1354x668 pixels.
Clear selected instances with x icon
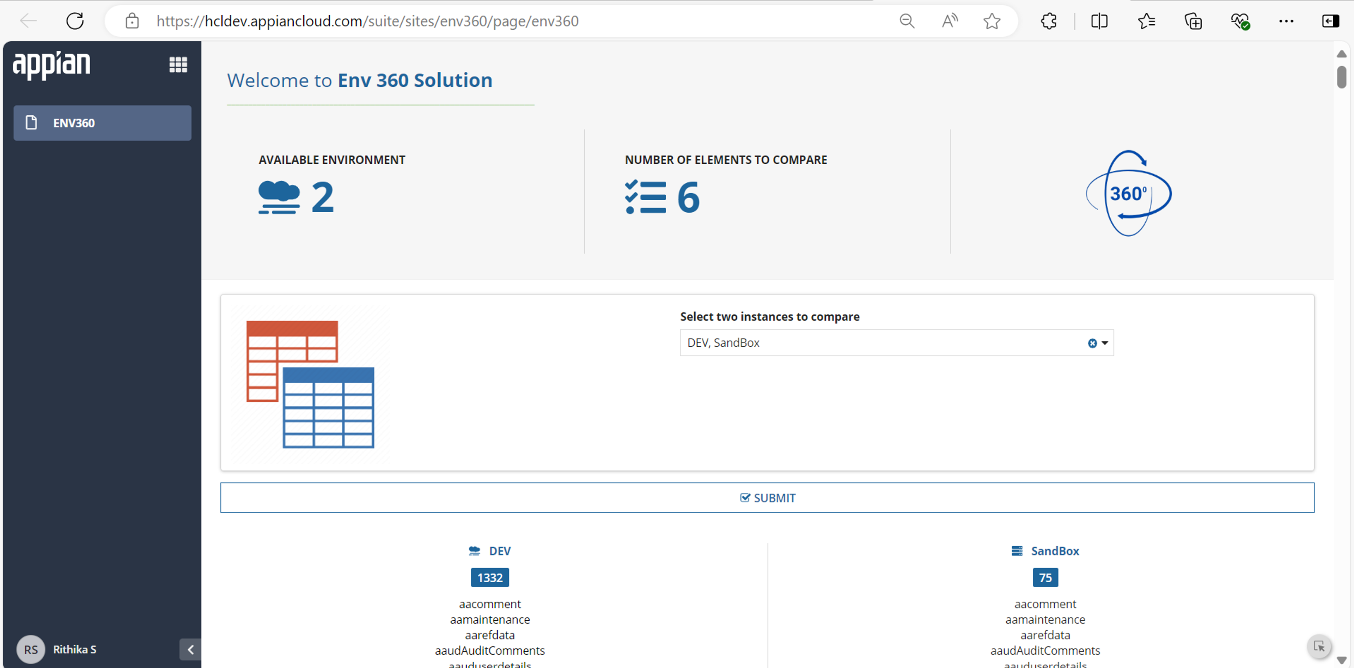(1092, 343)
